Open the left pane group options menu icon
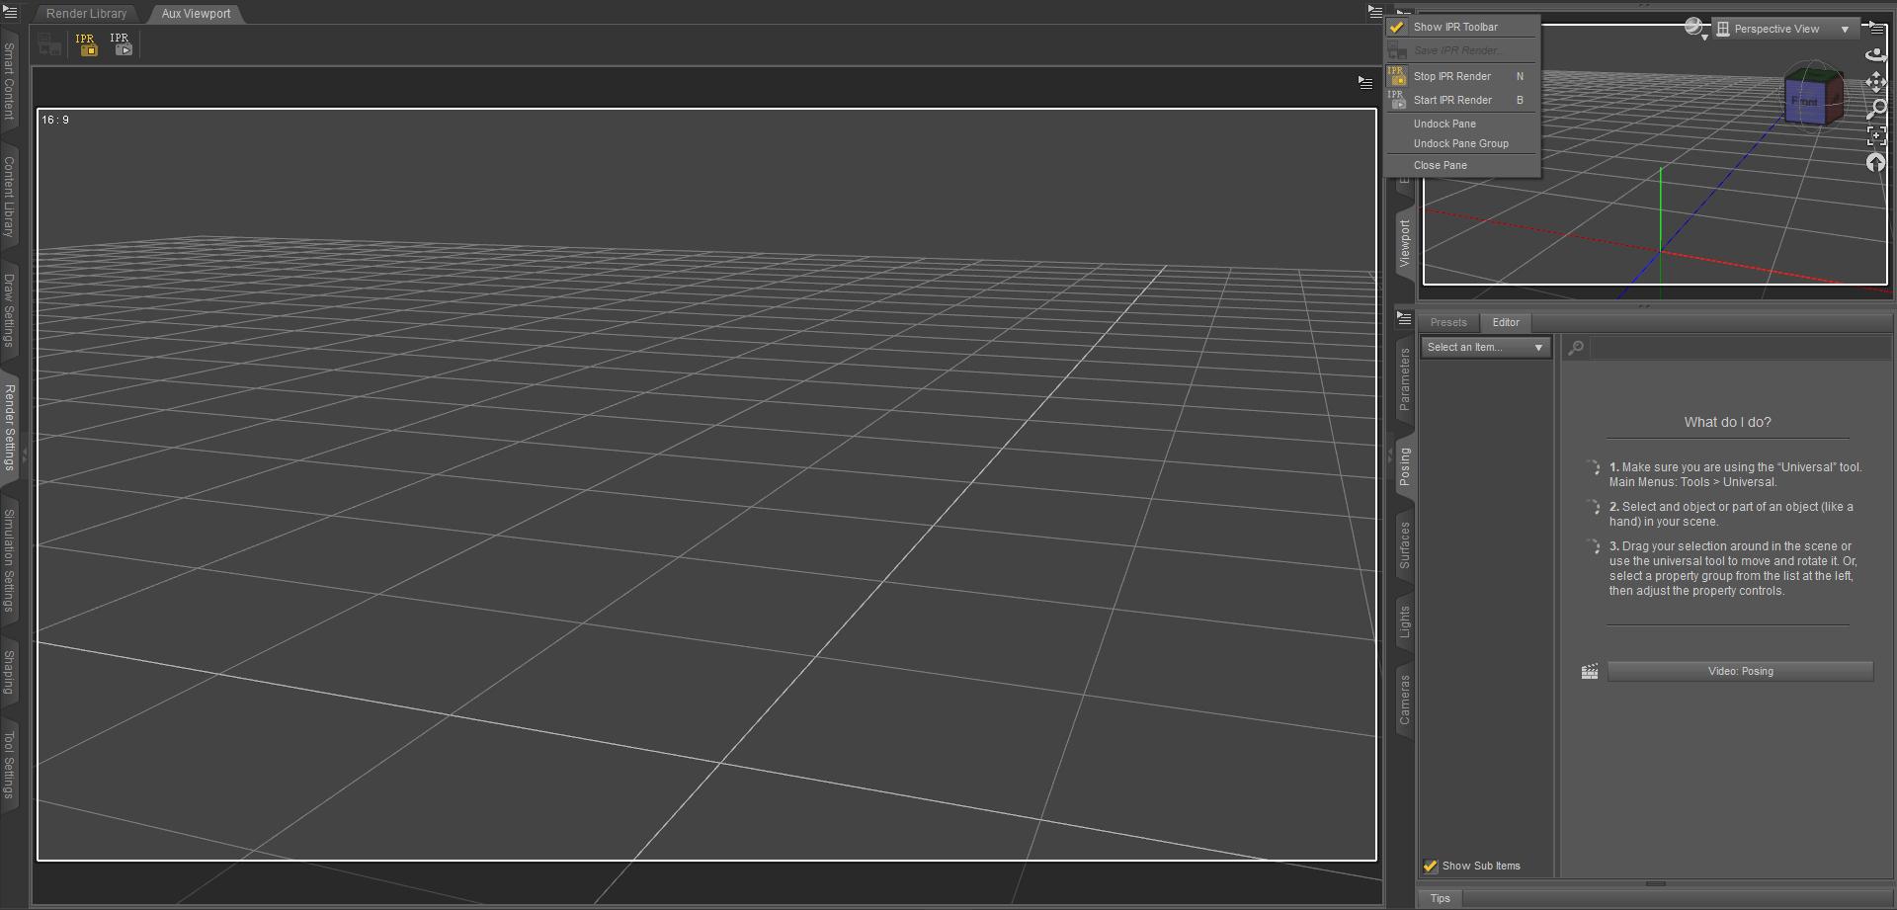1897x910 pixels. tap(10, 13)
